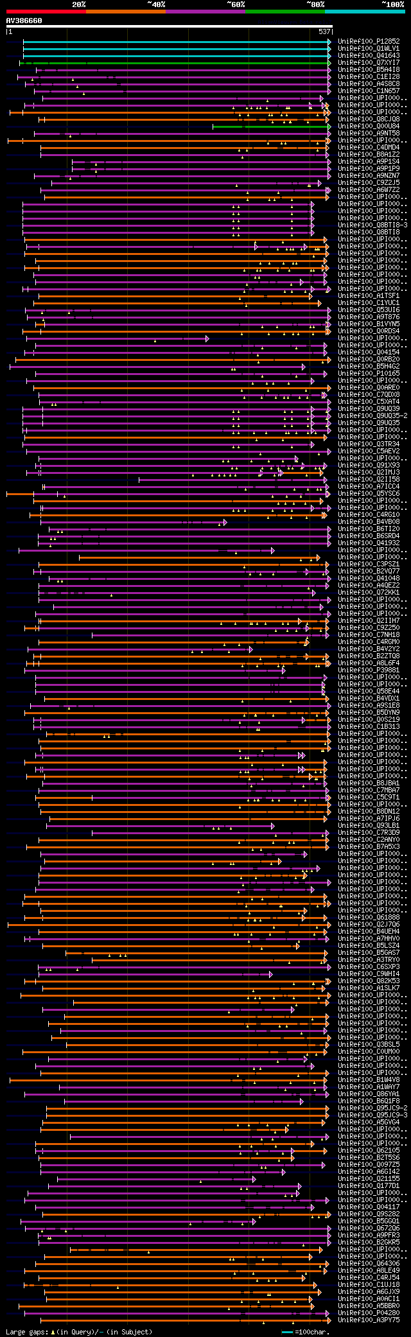Select the UniRef100_B5DYN9 label
This screenshot has height=1337, width=411.
point(369,712)
